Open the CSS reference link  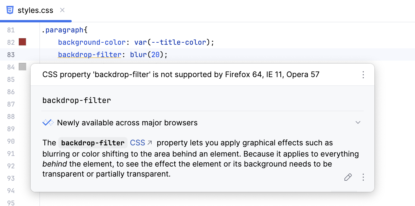pyautogui.click(x=137, y=142)
